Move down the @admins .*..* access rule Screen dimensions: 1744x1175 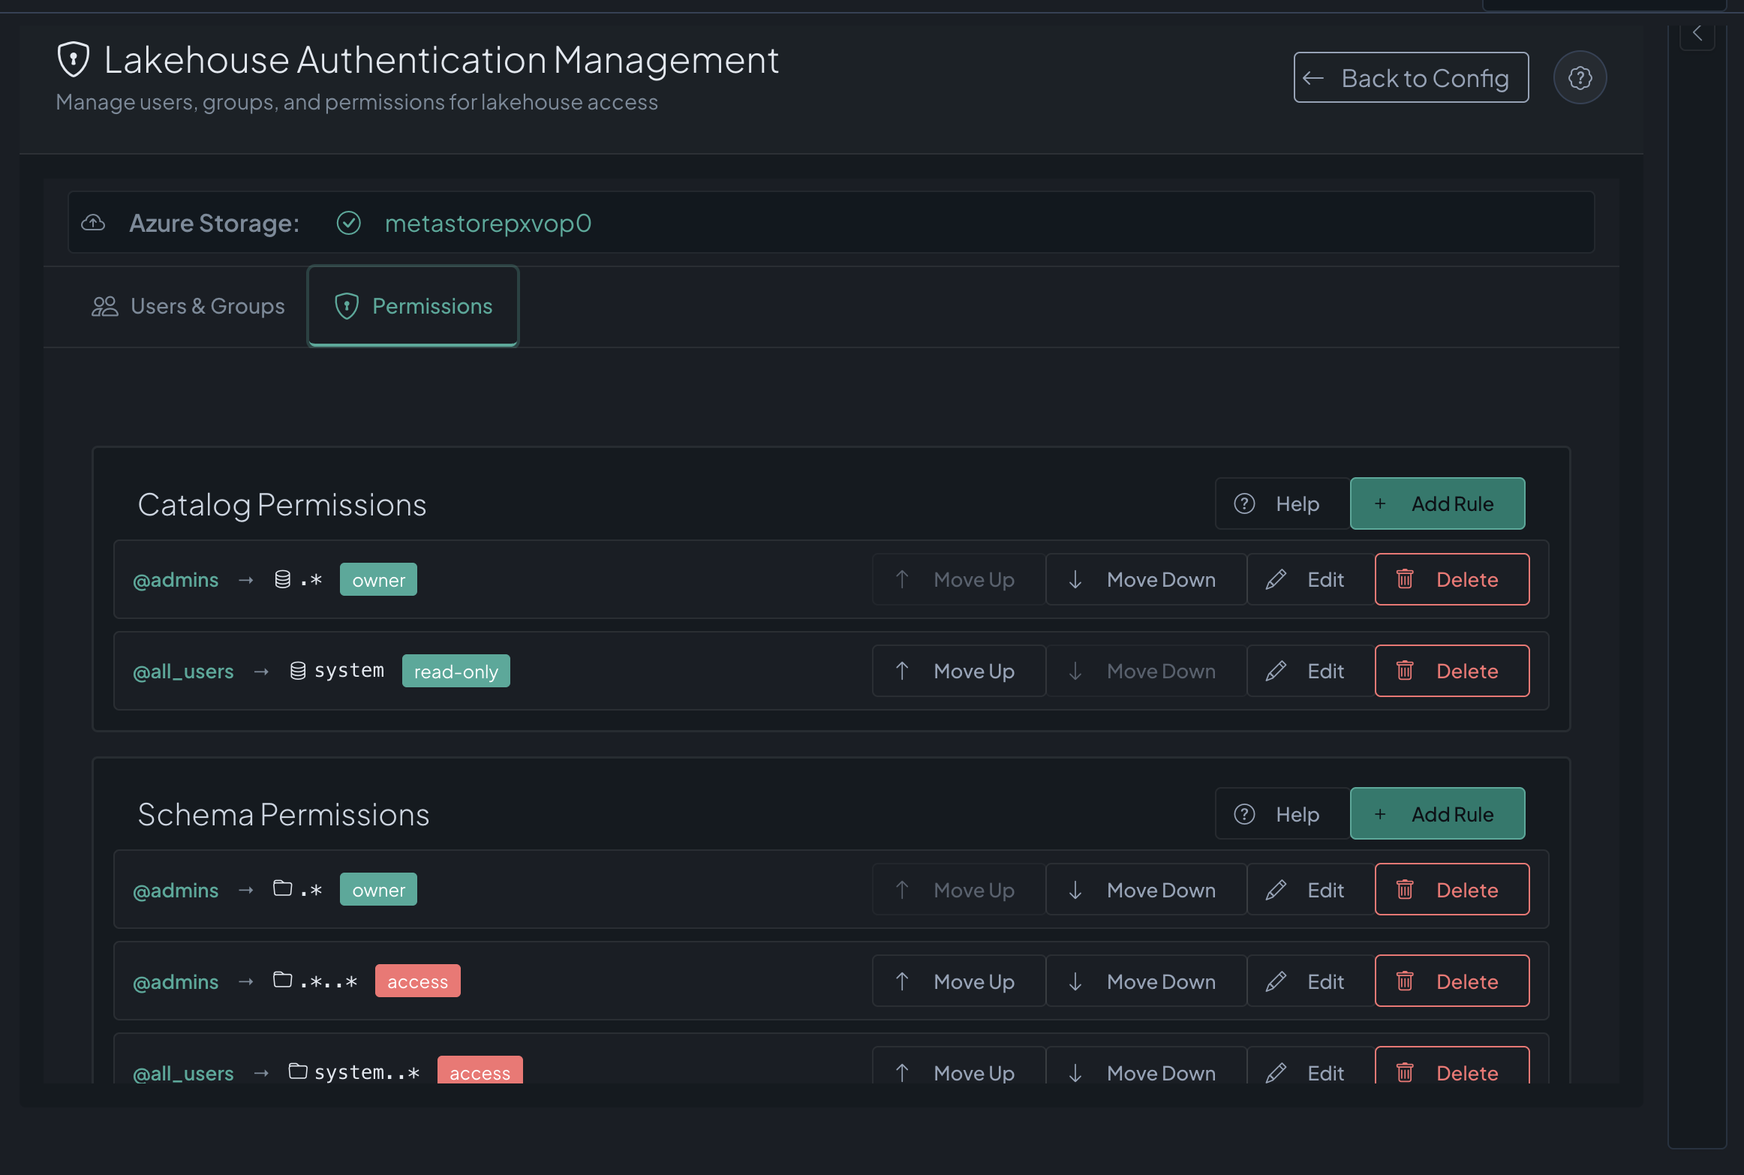[1146, 981]
